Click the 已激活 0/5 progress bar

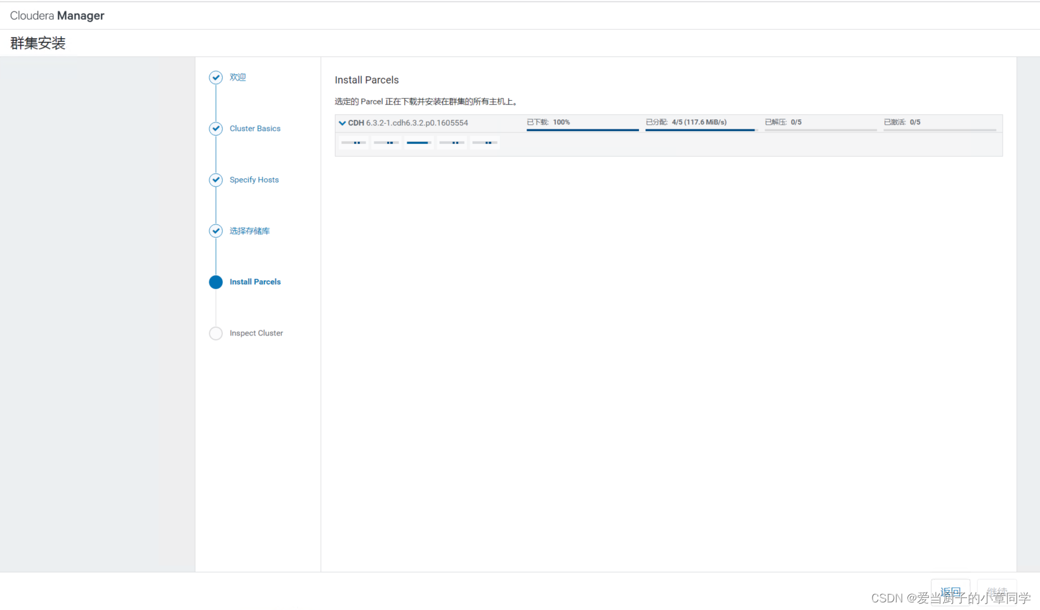click(940, 130)
